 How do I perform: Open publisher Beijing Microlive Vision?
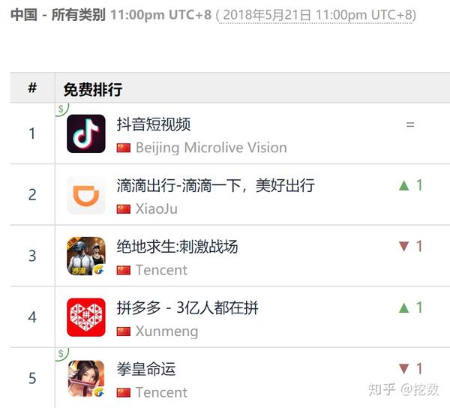tap(211, 148)
